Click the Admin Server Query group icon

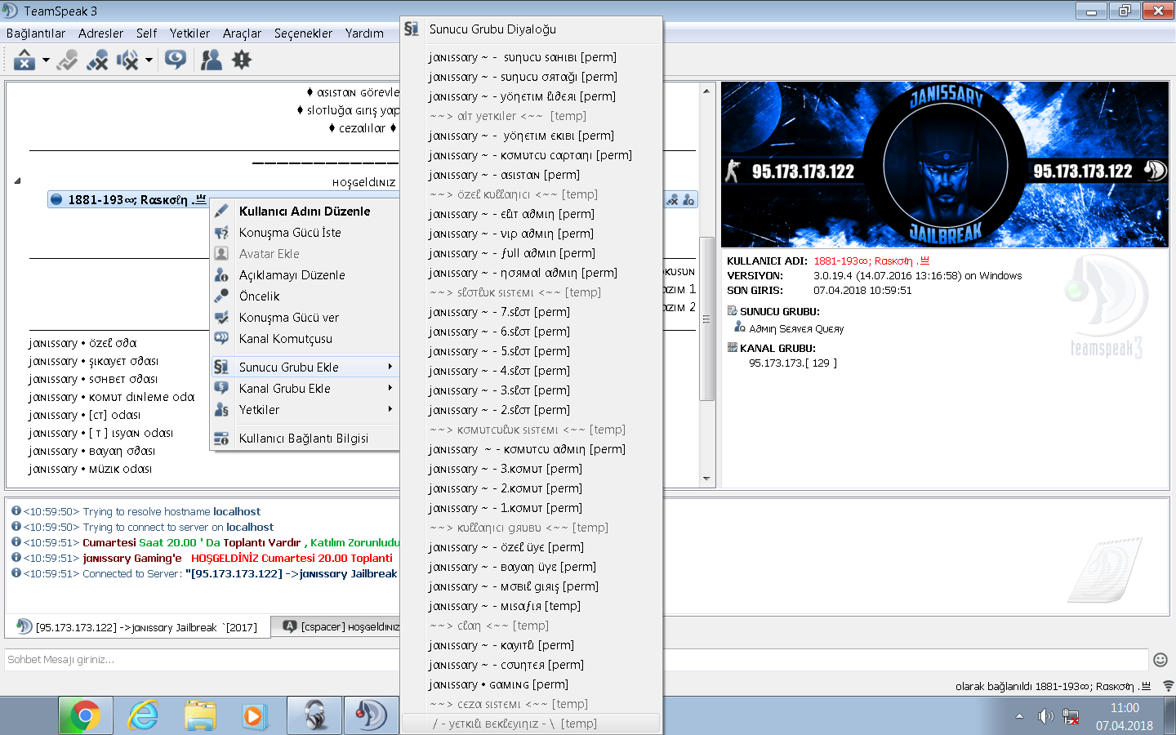[x=740, y=327]
